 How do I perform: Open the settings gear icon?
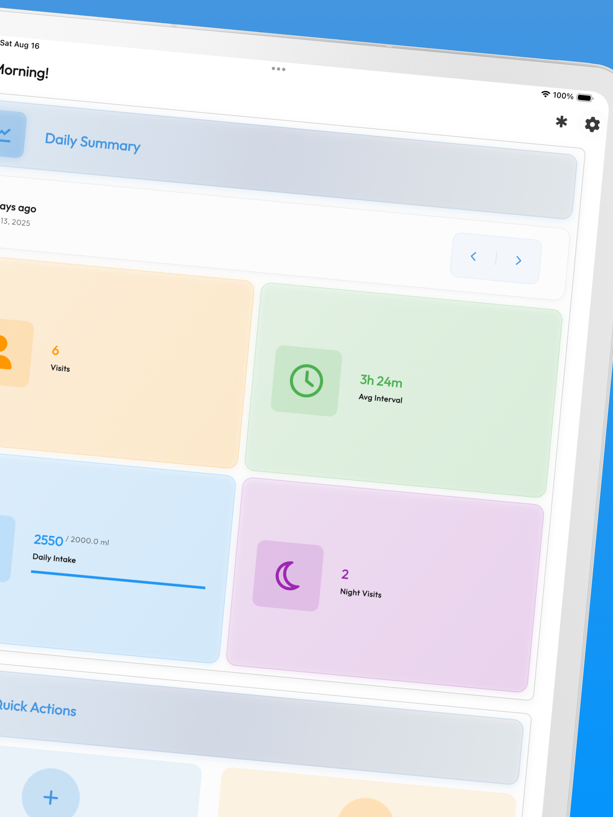[592, 124]
